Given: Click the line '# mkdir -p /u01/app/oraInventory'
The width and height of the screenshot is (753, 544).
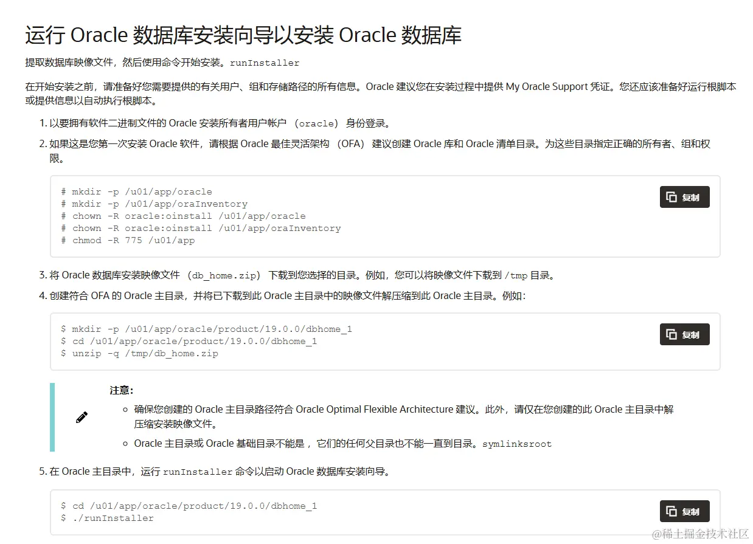Looking at the screenshot, I should tap(154, 204).
